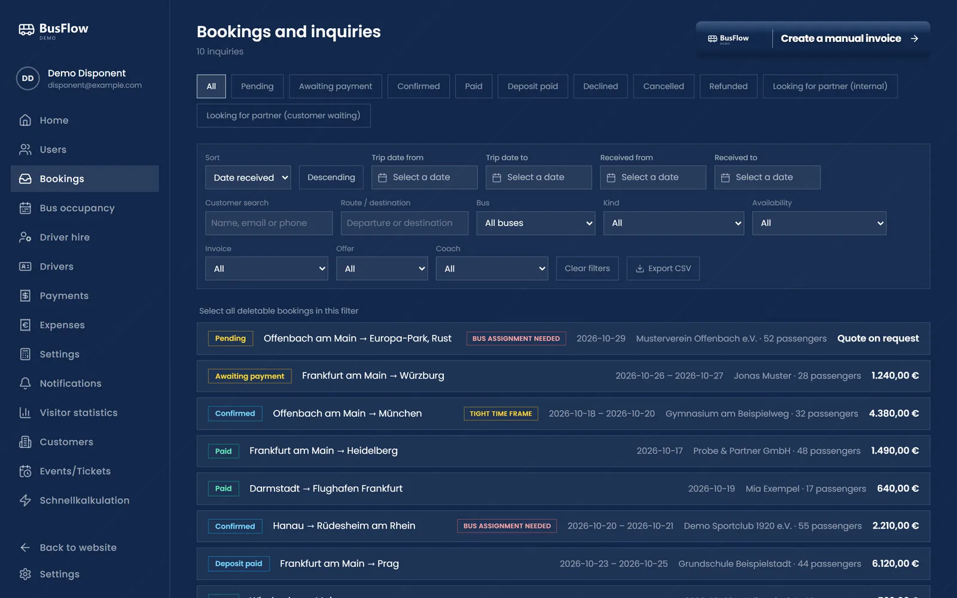Click the Bus occupancy calendar icon

[x=25, y=208]
